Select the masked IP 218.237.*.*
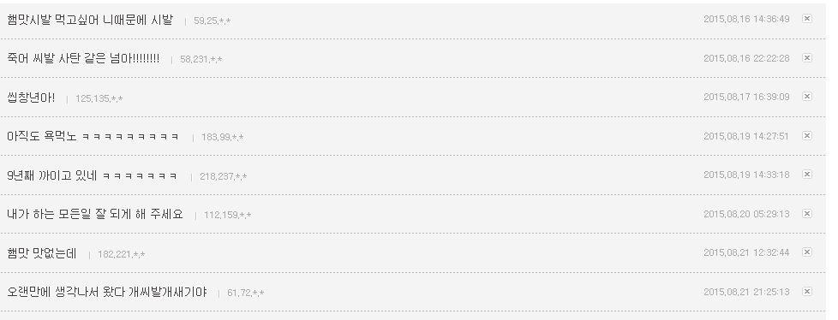 click(x=224, y=176)
